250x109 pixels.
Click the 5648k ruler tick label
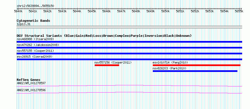(x=136, y=11)
